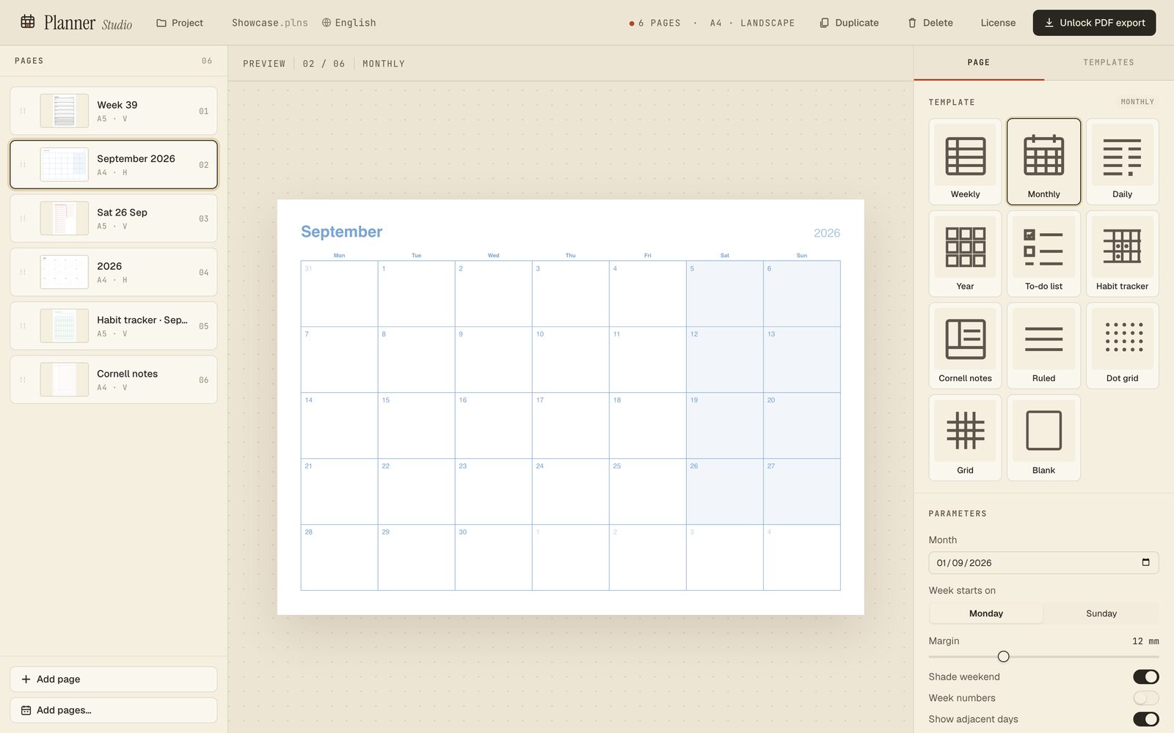Open the Week 39 page thumbnail
Screen dimensions: 1174x733
coord(65,111)
